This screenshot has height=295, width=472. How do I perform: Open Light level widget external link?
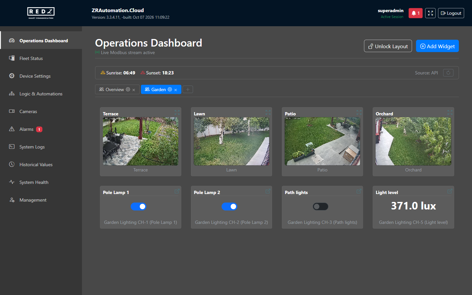pyautogui.click(x=450, y=191)
